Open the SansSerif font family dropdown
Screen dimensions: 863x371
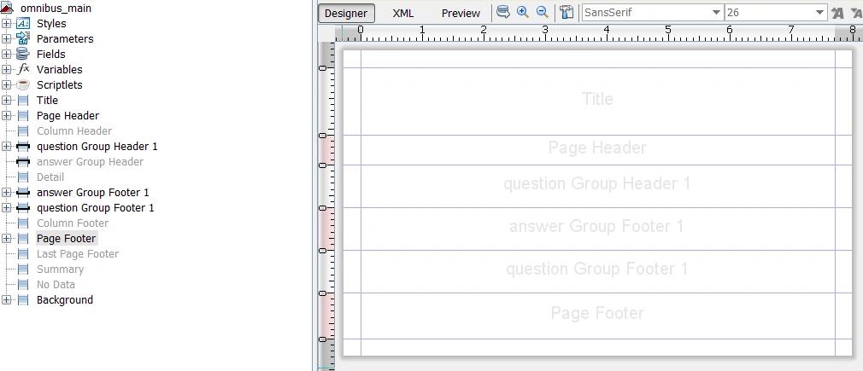click(x=653, y=13)
